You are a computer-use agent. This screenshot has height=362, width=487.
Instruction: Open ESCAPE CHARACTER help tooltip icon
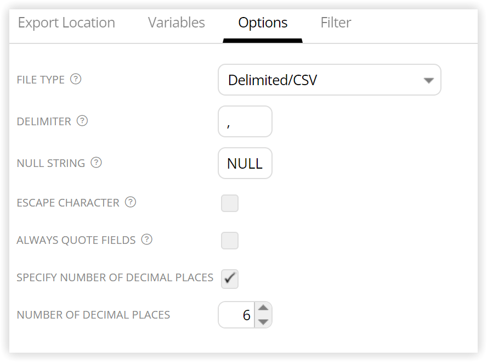point(131,202)
